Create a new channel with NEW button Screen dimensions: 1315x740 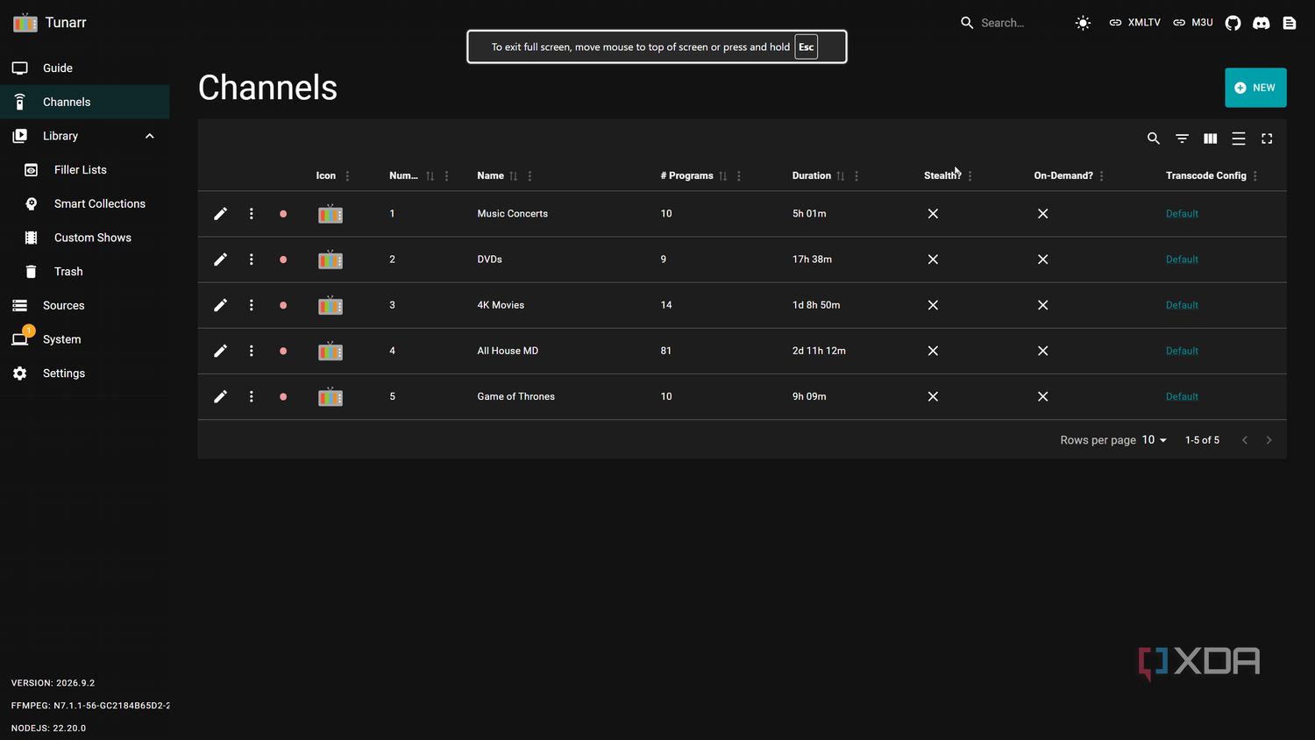click(x=1255, y=88)
